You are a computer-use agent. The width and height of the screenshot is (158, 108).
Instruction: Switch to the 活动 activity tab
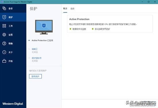[72, 9]
